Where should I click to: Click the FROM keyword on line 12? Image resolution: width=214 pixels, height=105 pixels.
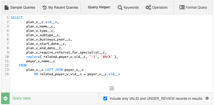[x=23, y=65]
